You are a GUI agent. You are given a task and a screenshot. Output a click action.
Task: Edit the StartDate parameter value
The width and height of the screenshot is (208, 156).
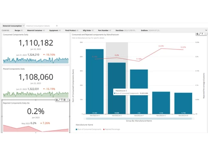[126, 30]
